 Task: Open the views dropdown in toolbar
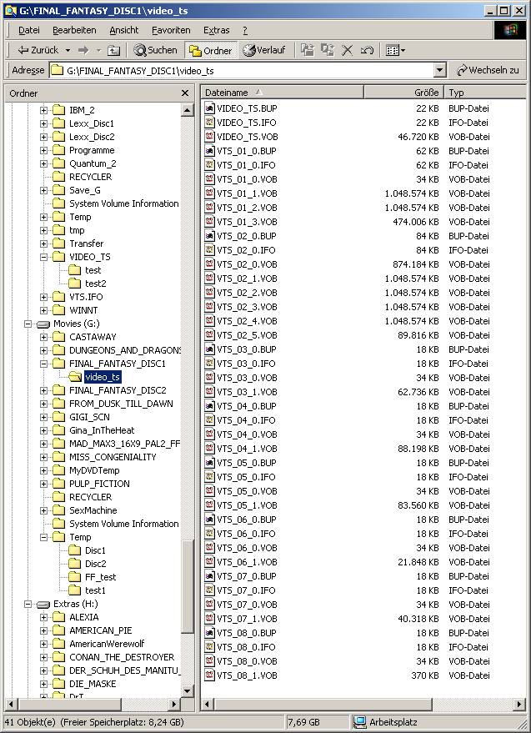click(396, 50)
